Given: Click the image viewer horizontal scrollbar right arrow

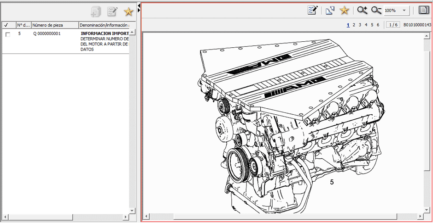Looking at the screenshot, I should click(420, 216).
